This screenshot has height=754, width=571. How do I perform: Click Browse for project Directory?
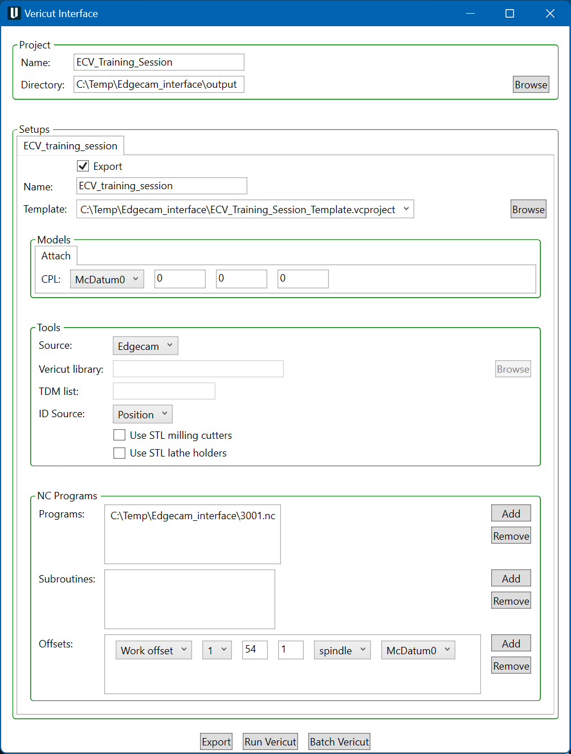pyautogui.click(x=531, y=84)
